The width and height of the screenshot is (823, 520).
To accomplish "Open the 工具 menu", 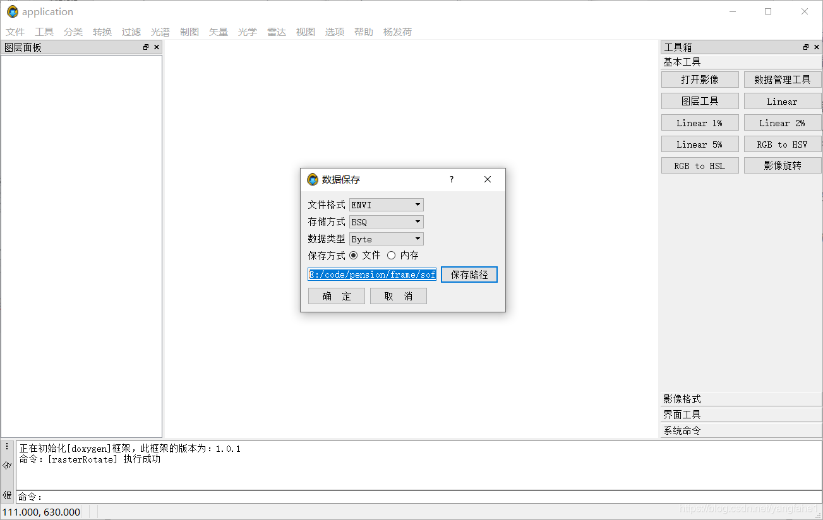I will (x=44, y=32).
